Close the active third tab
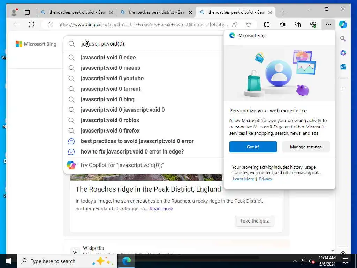The width and height of the screenshot is (357, 268). coord(270,12)
